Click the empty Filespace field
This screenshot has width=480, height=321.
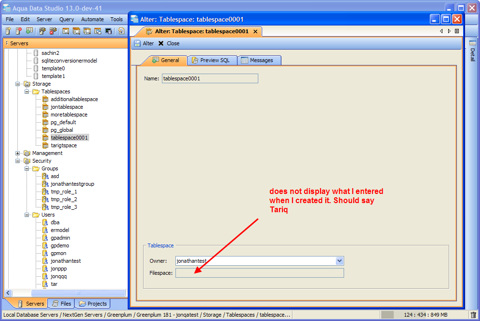tap(260, 273)
